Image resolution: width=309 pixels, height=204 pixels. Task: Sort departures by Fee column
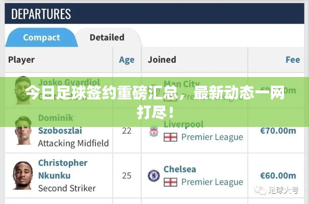click(x=292, y=60)
